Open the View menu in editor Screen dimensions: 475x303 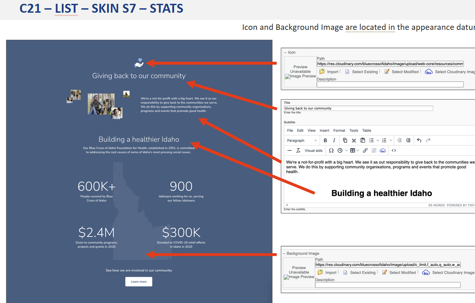(x=312, y=131)
